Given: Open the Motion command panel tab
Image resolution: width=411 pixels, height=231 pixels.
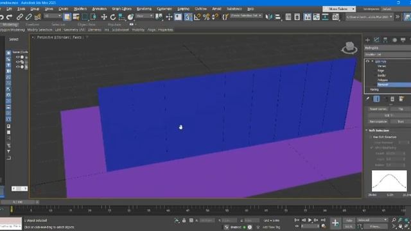Looking at the screenshot, I should [394, 40].
